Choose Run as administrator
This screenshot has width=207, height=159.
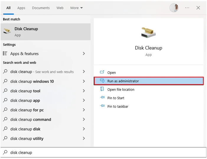(149, 81)
